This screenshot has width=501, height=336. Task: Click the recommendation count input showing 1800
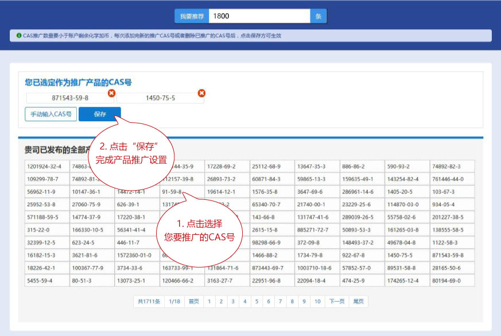pos(259,16)
